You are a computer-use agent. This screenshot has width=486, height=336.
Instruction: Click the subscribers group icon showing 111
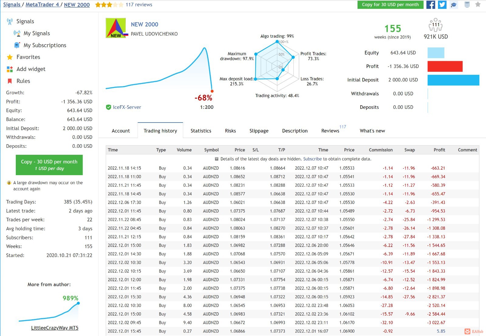coord(436,25)
